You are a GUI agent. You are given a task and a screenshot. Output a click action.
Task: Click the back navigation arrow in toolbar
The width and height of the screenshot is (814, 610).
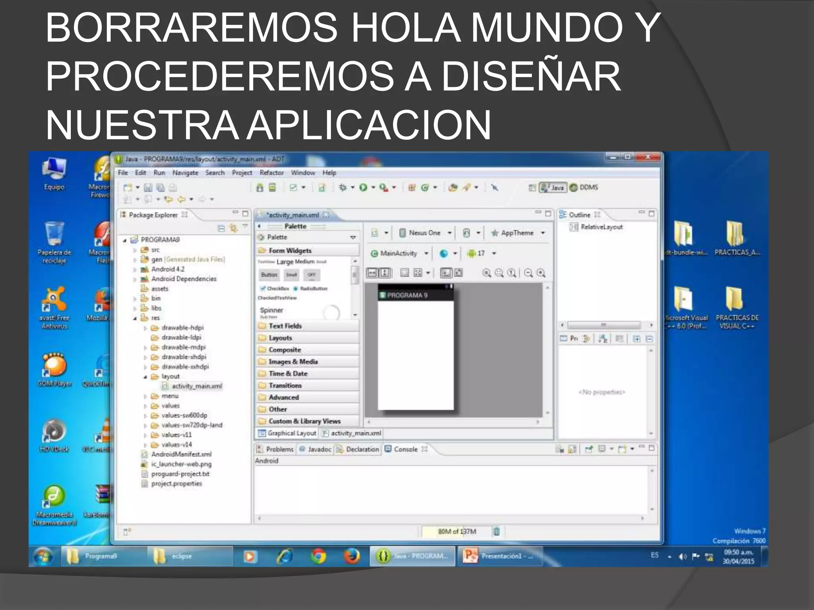182,199
